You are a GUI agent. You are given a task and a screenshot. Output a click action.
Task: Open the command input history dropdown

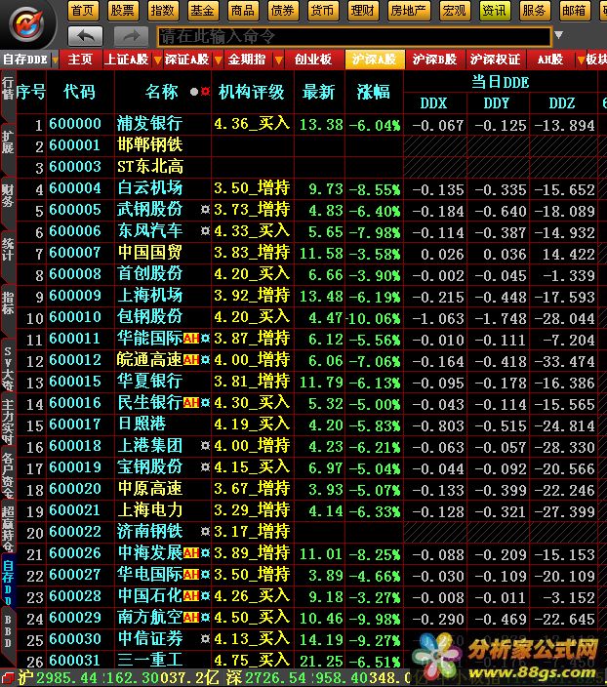pos(559,34)
